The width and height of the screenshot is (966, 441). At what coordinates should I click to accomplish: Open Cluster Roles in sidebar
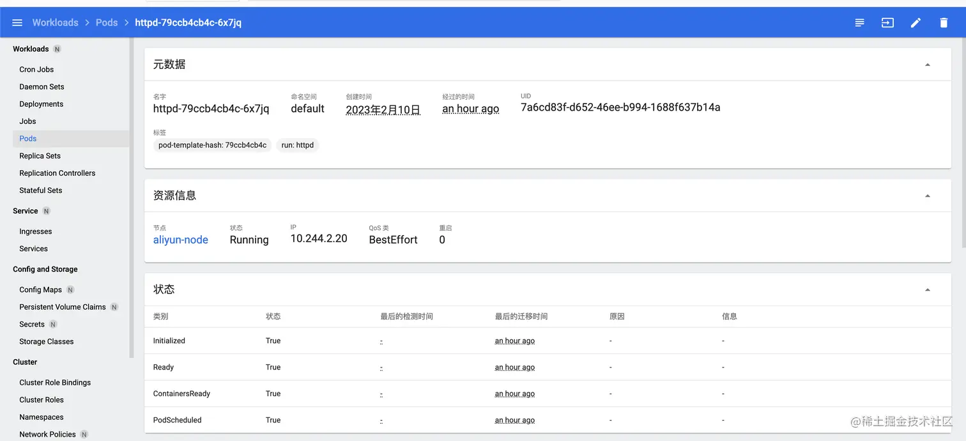[42, 399]
